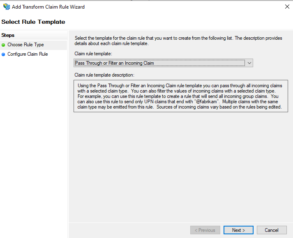Open the Claim rule template combo box
This screenshot has width=293, height=238.
[x=163, y=63]
